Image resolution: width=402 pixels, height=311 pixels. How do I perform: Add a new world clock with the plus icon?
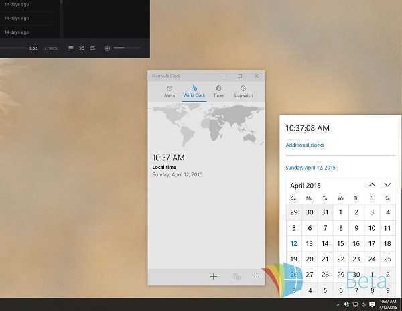click(x=214, y=277)
